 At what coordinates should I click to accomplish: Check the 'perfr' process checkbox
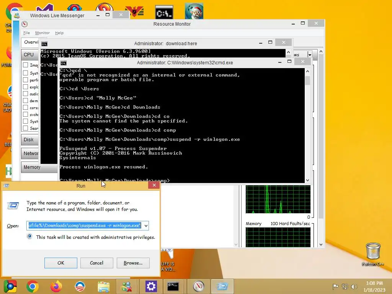(x=25, y=80)
